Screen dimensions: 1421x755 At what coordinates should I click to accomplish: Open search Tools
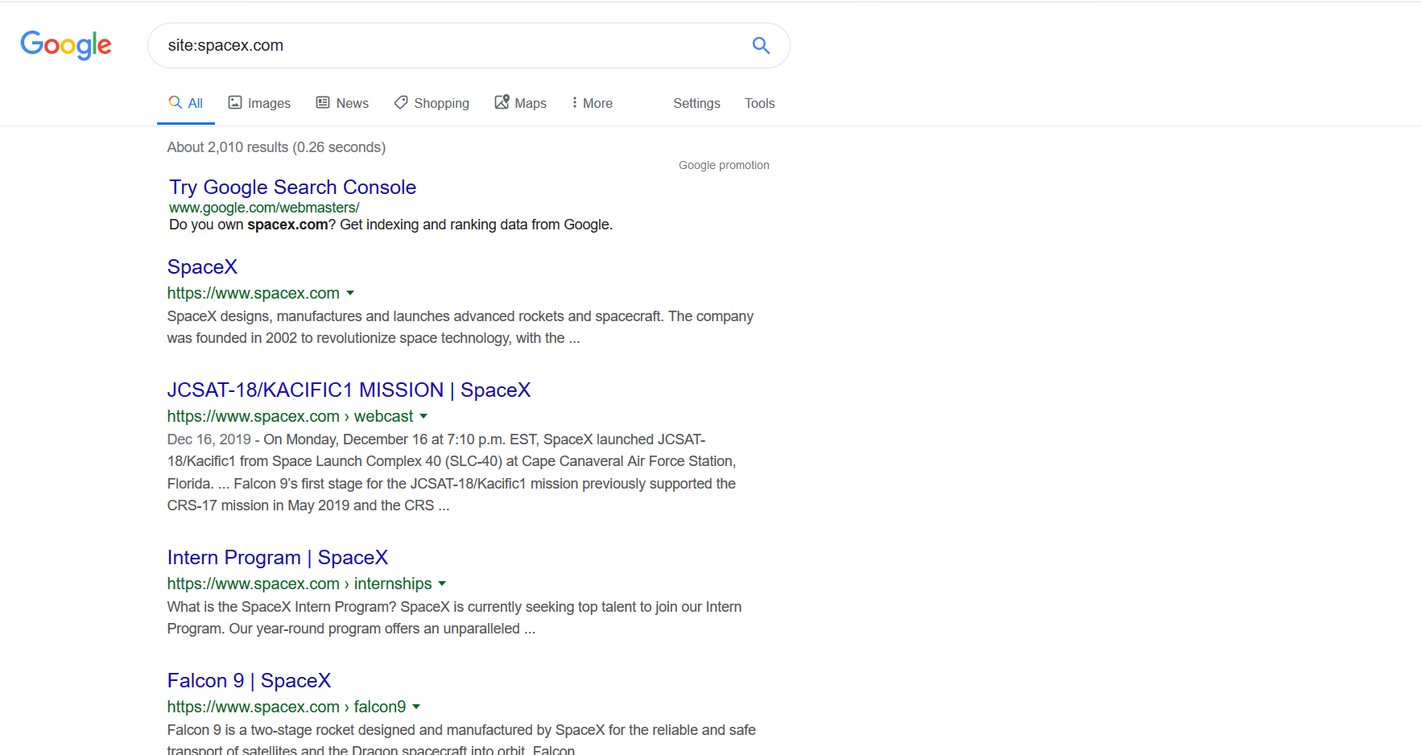(759, 103)
